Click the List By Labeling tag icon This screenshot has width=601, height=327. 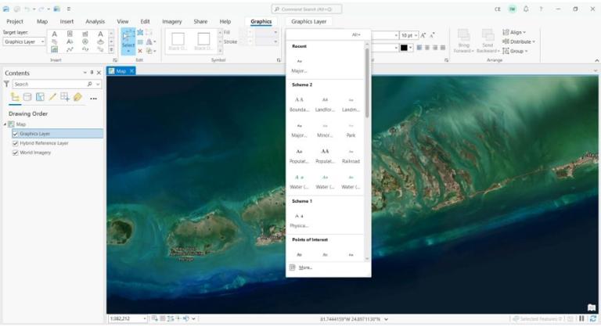(x=77, y=97)
